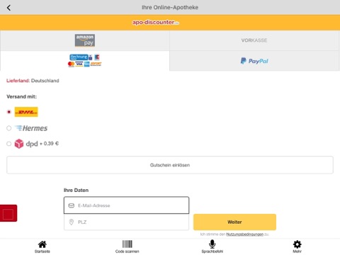Image resolution: width=340 pixels, height=255 pixels.
Task: Click the Lieferland Deutschland text
Action: (33, 81)
